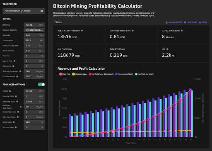Viewport: 212px width, 151px height.
Task: Click info icon beside Electricity Break Even
Action: (x=132, y=31)
